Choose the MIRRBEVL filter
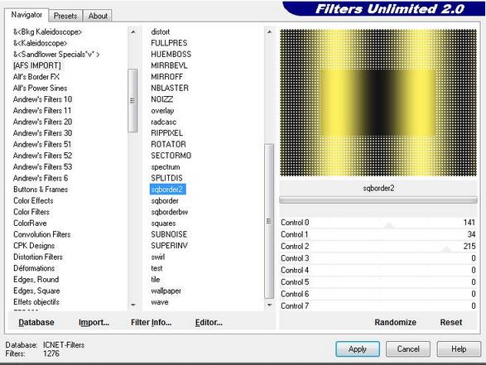This screenshot has width=486, height=365. coord(169,65)
